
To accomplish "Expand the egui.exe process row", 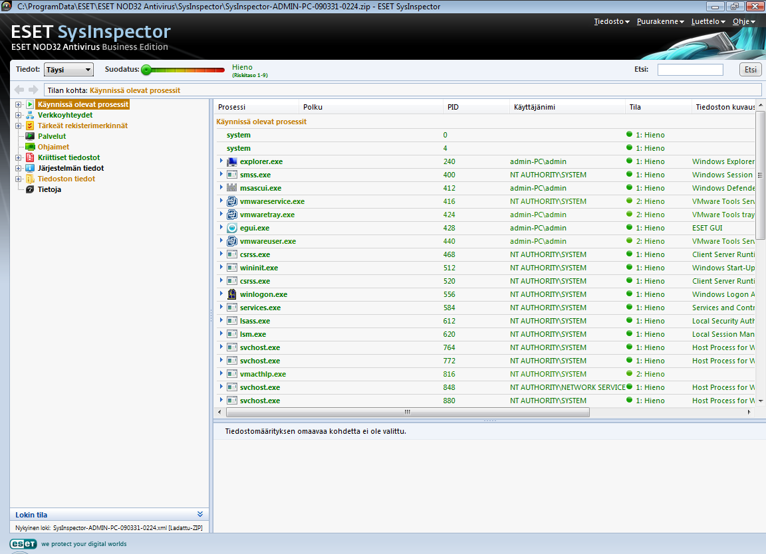I will click(x=221, y=227).
